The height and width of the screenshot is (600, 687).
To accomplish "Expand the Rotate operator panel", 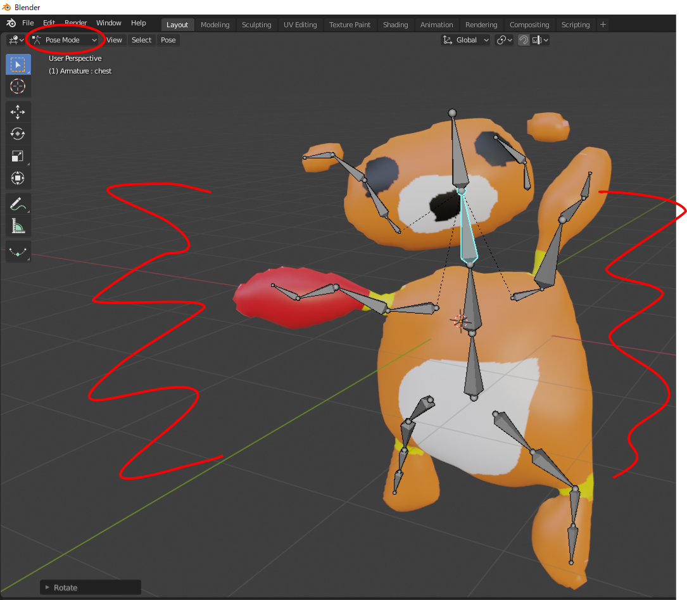I will click(91, 587).
